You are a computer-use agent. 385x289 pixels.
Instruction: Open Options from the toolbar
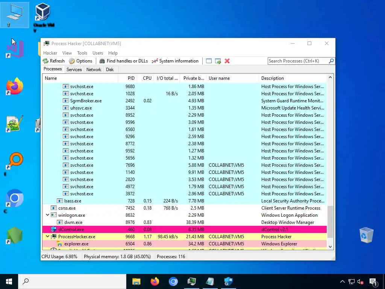pos(80,61)
